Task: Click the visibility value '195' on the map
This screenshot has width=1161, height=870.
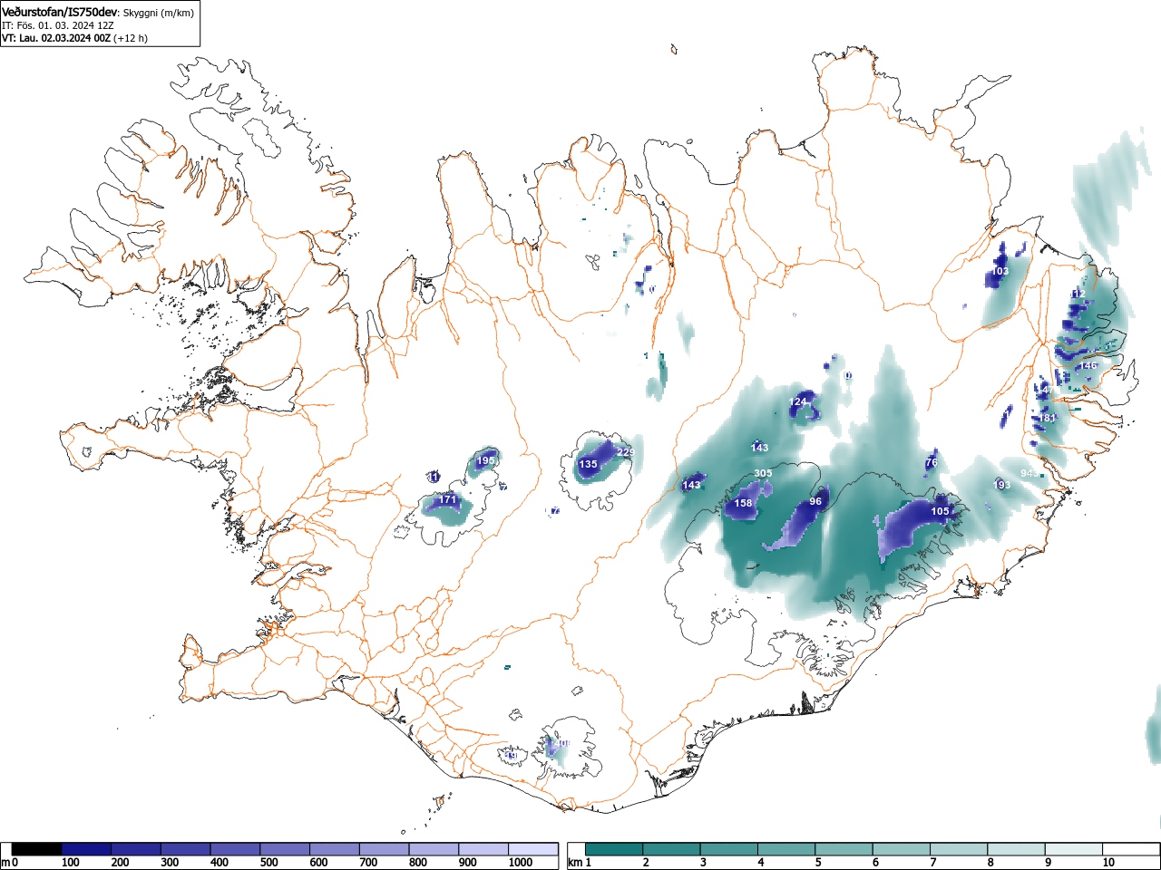Action: 486,461
